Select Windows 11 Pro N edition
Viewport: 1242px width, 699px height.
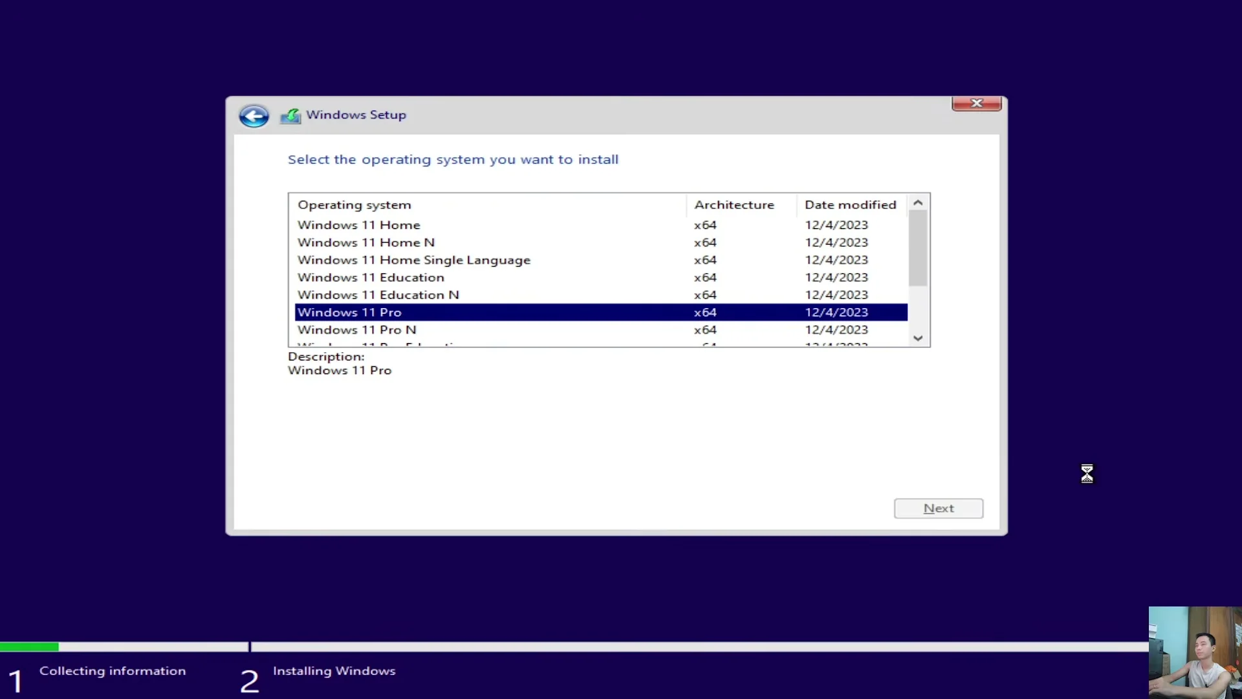pos(601,329)
